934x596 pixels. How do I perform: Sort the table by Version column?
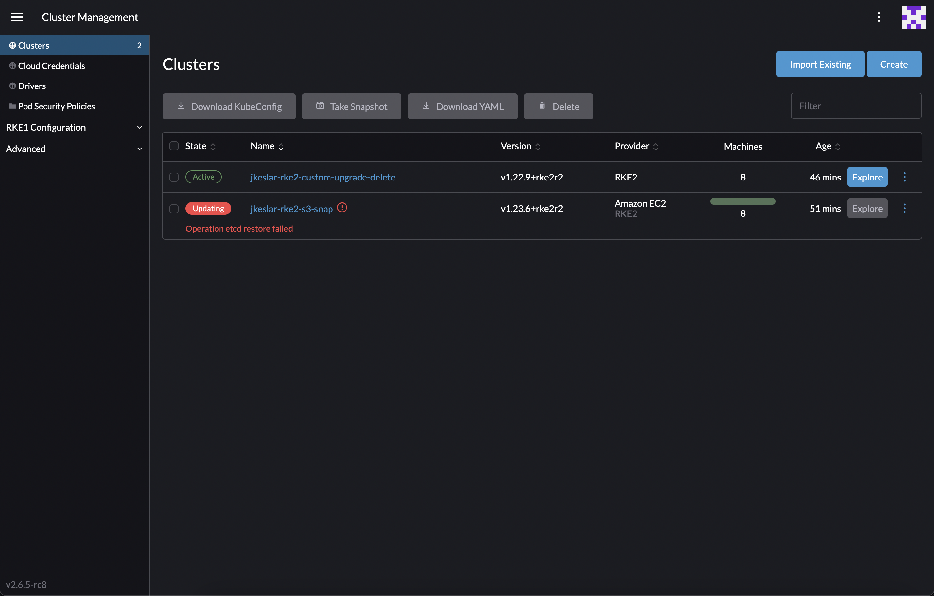point(520,146)
